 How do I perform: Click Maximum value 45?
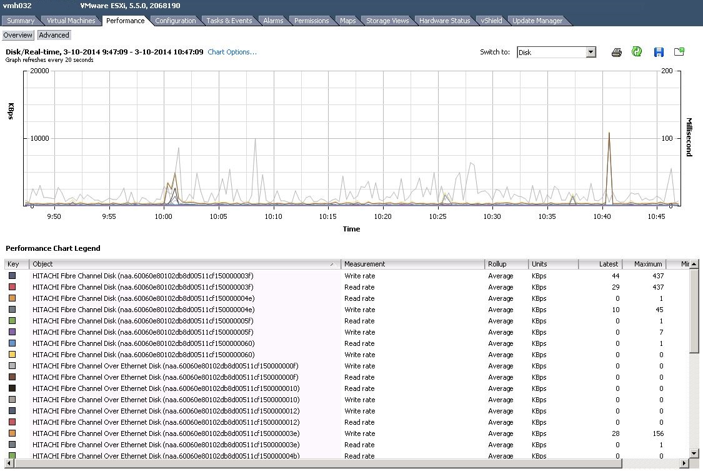(659, 310)
